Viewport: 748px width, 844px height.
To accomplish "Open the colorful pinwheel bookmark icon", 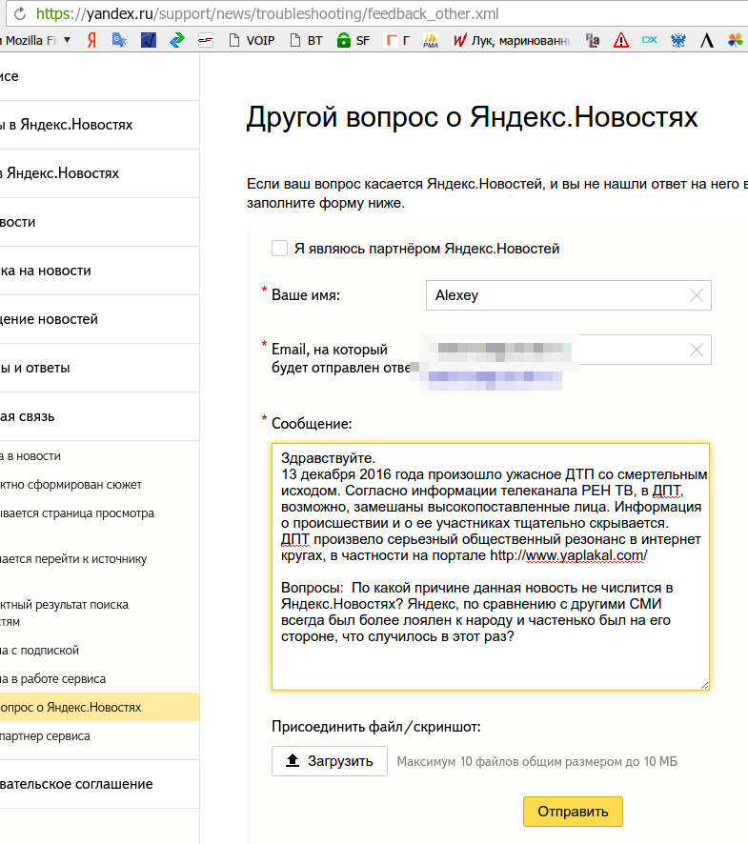I will pos(735,40).
